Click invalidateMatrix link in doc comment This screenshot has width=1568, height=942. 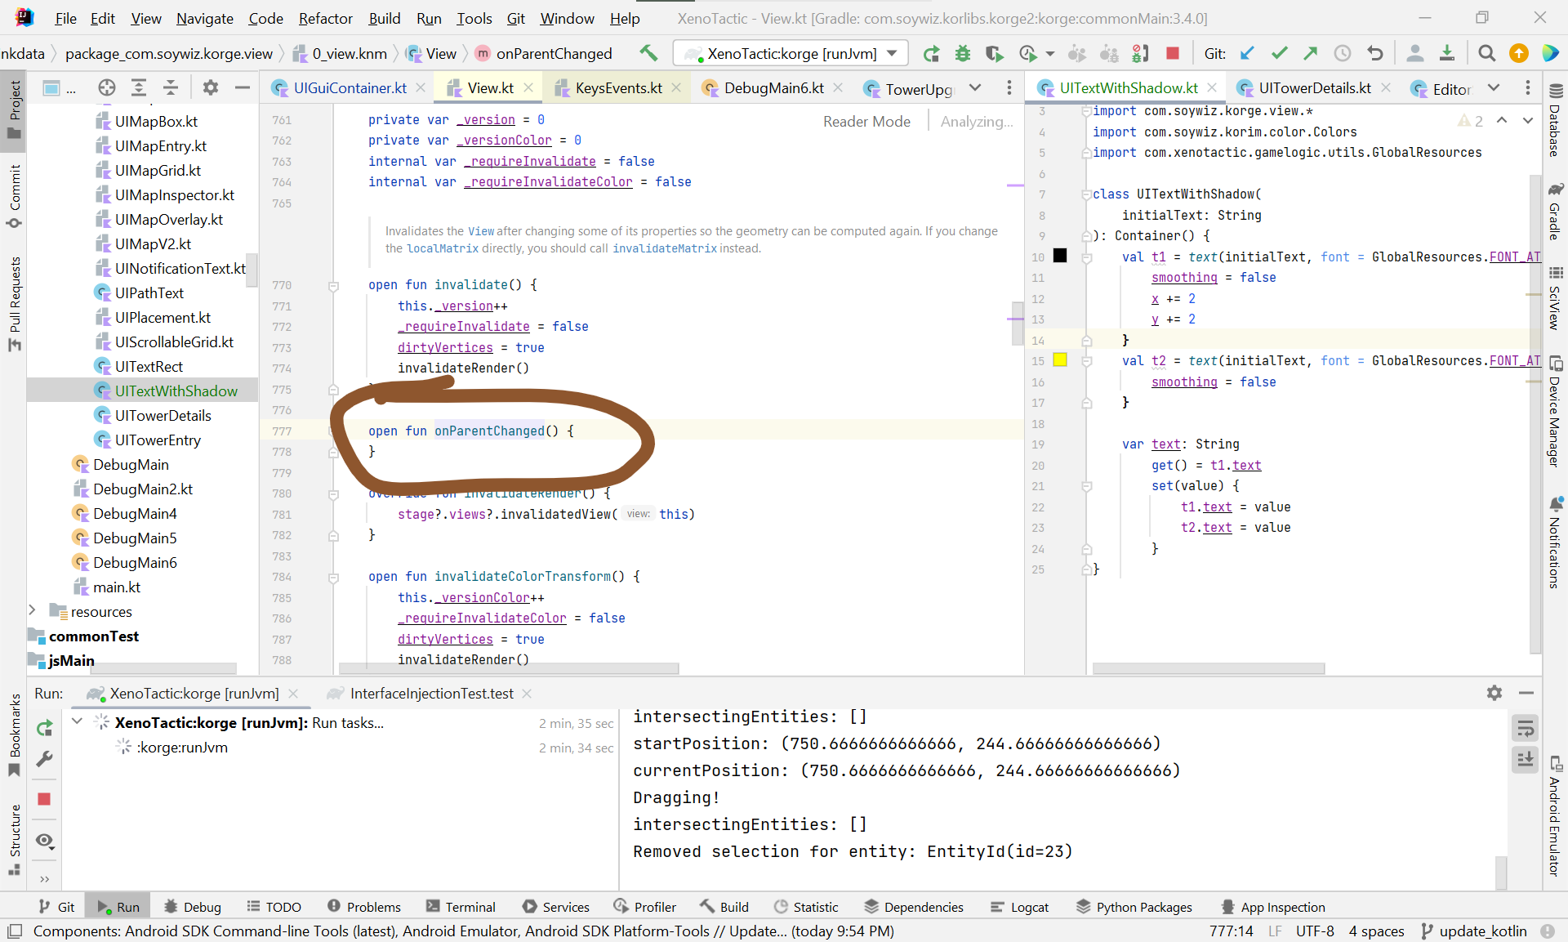coord(665,248)
